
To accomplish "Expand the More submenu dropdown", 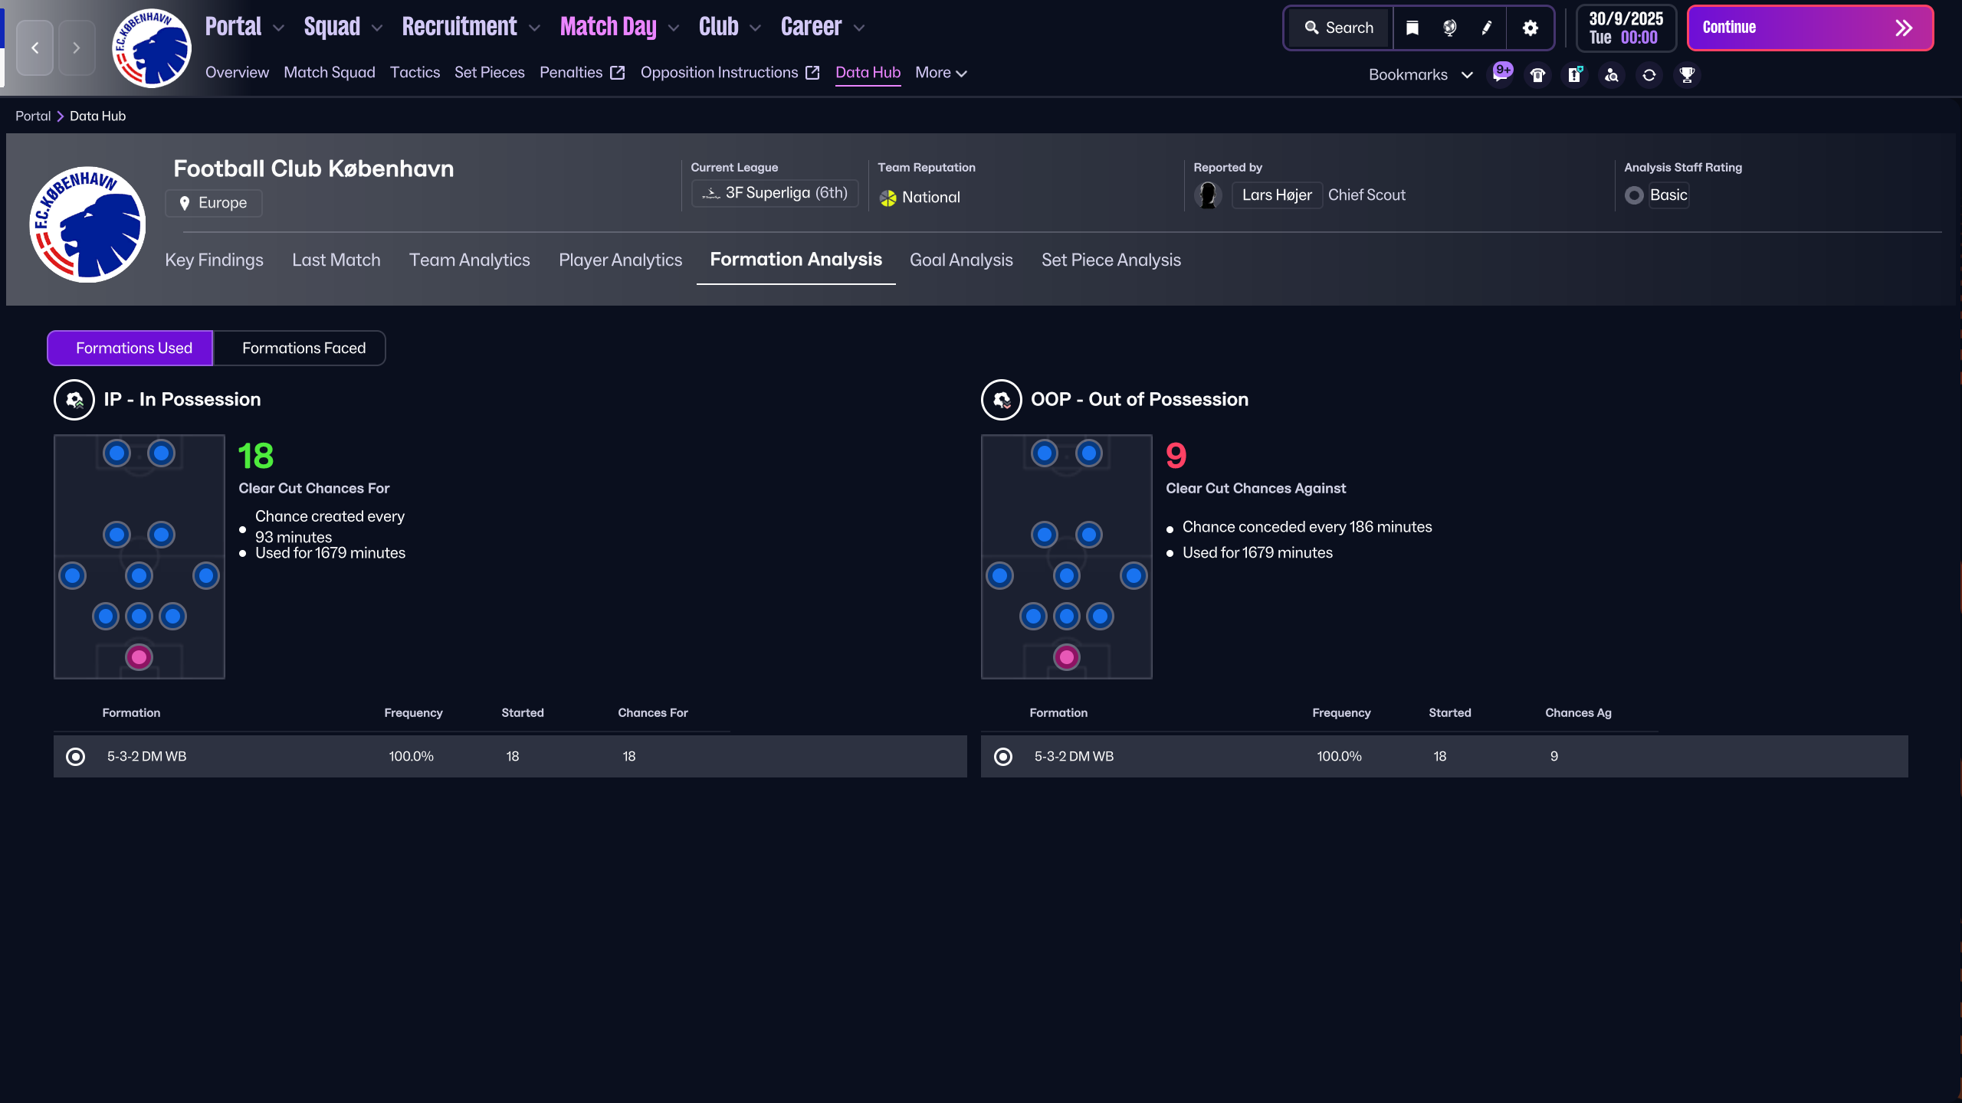I will 940,73.
